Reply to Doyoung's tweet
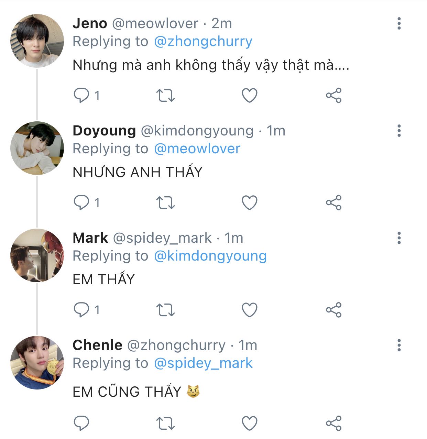Screen dimensions: 427x439 click(81, 202)
